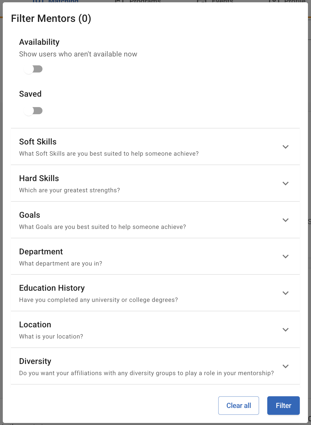
Task: Click the chevron arrow beside Hard Skills
Action: point(285,183)
